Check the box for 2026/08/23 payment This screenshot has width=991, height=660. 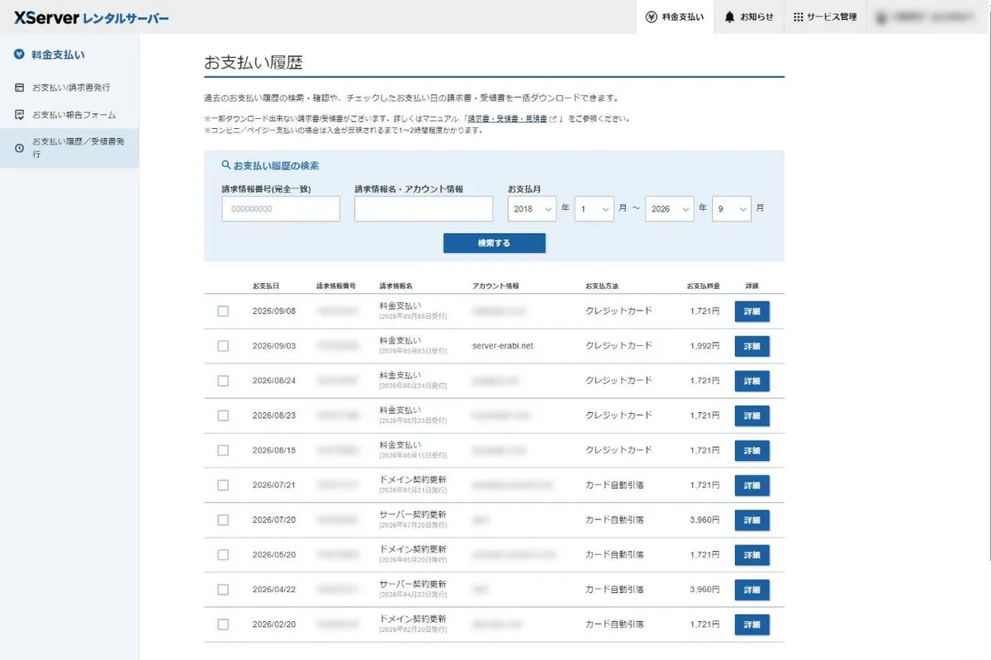point(223,415)
